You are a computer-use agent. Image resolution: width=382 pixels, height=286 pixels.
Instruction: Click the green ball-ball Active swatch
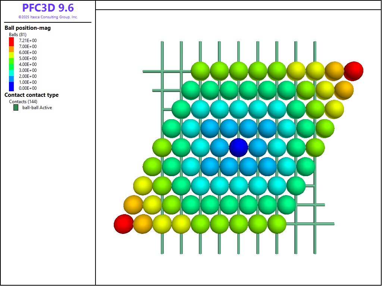[x=16, y=108]
